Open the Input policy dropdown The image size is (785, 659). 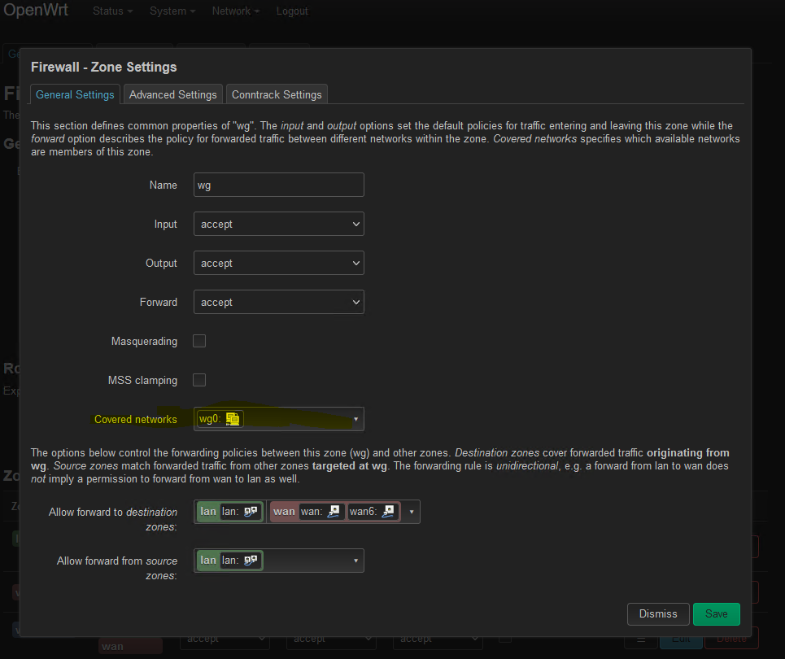pos(278,224)
